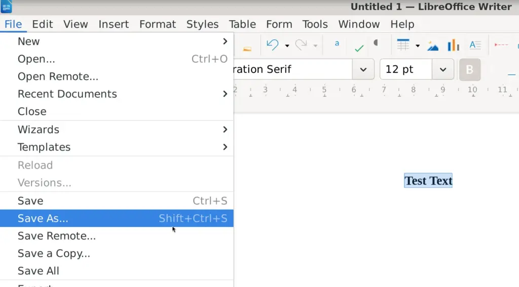519x287 pixels.
Task: Click the font name input field
Action: pyautogui.click(x=292, y=69)
